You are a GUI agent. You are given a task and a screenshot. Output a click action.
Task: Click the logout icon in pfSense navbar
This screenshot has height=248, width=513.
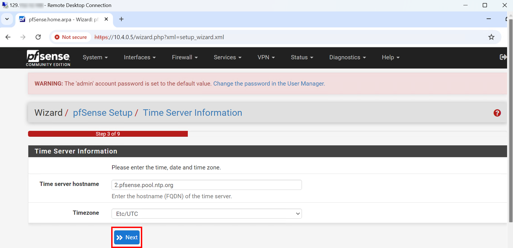tap(503, 57)
